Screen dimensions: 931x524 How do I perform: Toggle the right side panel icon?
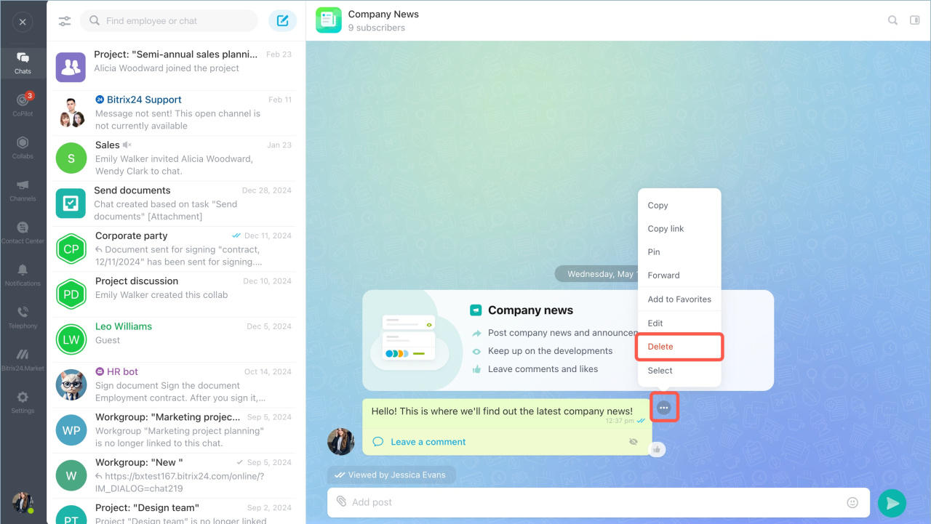point(915,20)
